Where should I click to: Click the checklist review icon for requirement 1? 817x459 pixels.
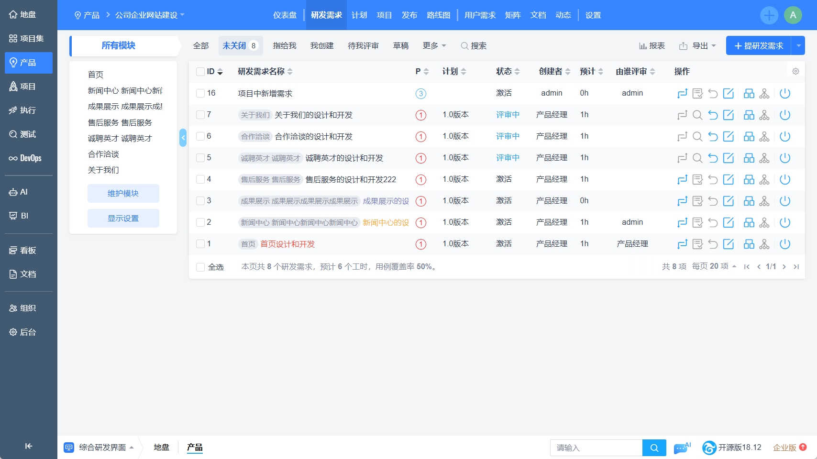click(697, 244)
